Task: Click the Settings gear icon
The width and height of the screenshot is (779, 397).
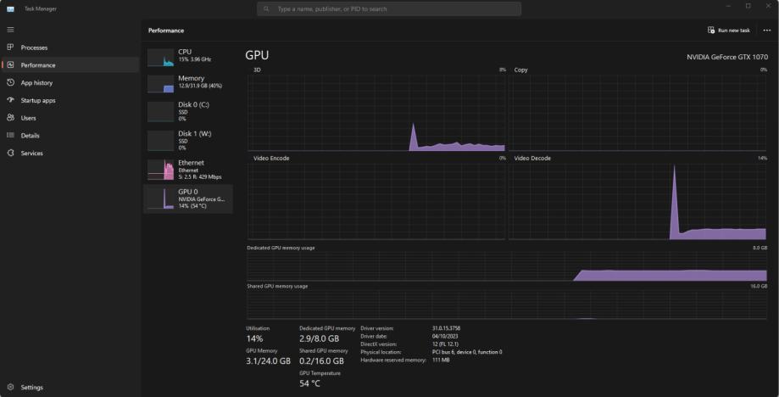Action: pos(10,387)
